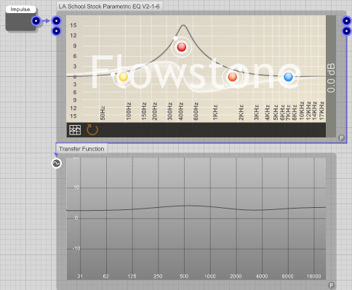Toggle the P properties button on Transfer Function
The height and width of the screenshot is (290, 352).
[331, 285]
